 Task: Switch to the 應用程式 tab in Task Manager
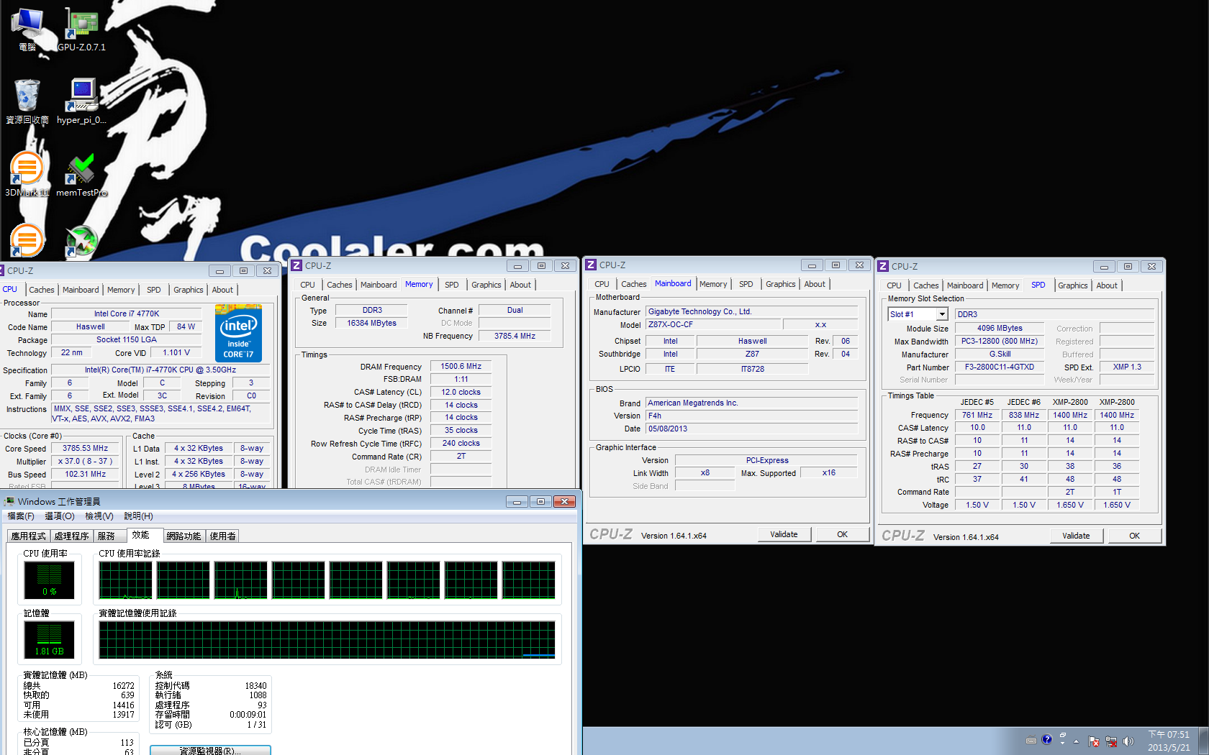click(x=28, y=536)
